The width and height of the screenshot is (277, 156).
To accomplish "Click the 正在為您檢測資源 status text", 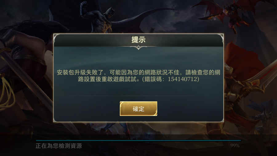I will [x=59, y=146].
